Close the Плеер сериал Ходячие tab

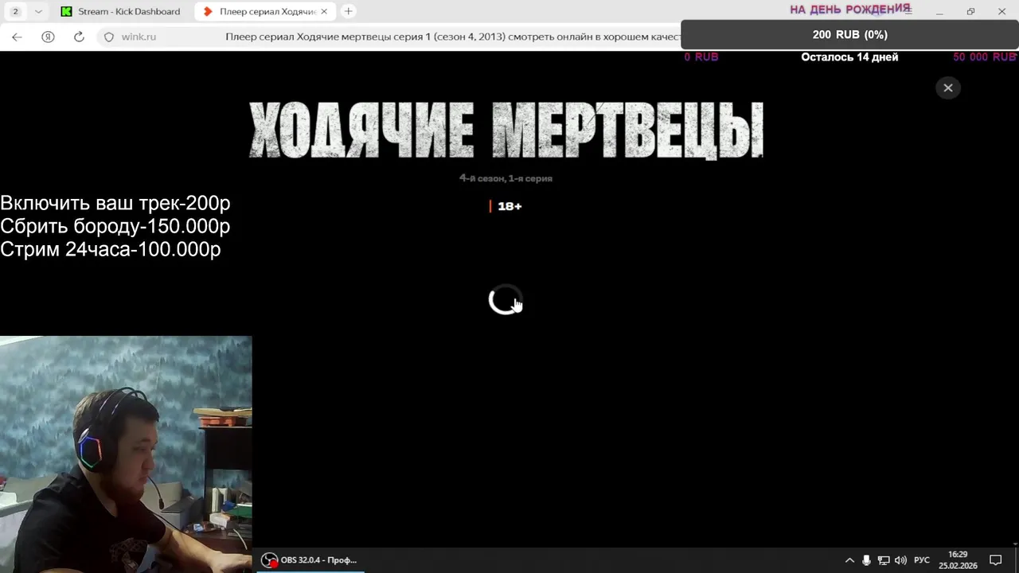(324, 11)
